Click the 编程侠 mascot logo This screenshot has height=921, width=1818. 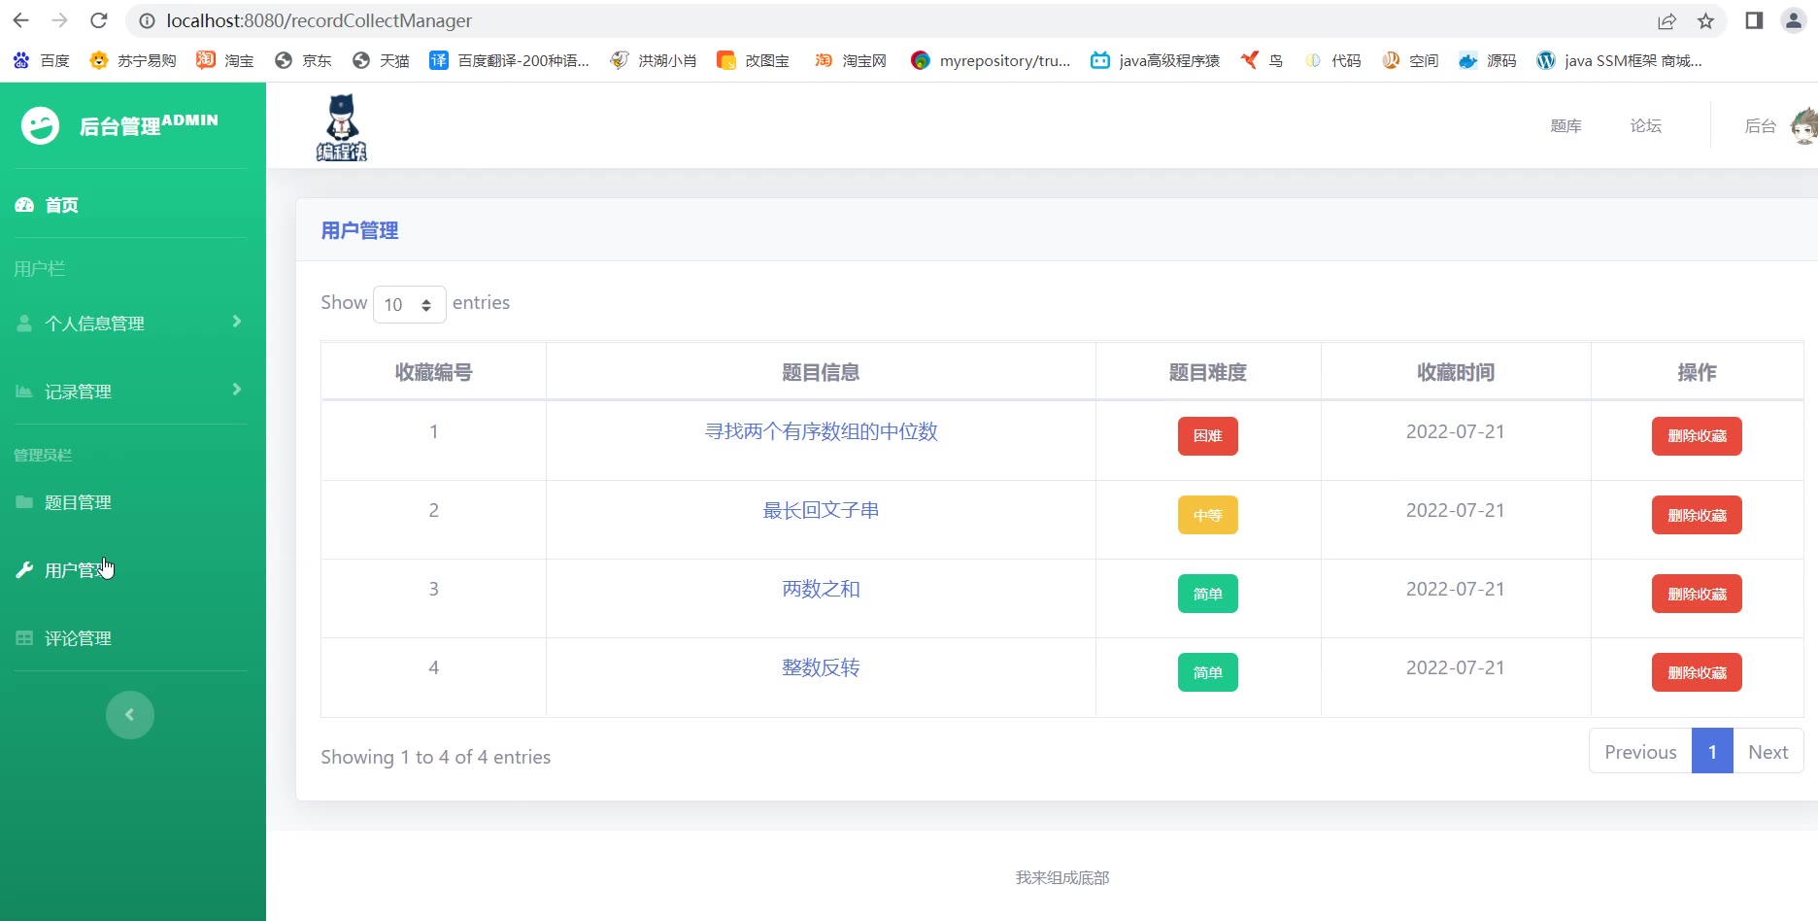[341, 127]
